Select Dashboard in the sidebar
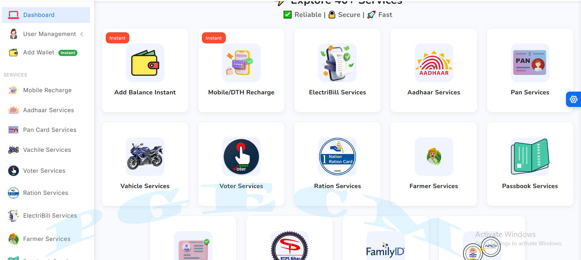 tap(39, 15)
